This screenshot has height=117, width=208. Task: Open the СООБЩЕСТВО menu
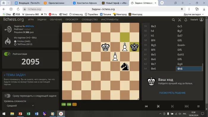[x=90, y=20]
